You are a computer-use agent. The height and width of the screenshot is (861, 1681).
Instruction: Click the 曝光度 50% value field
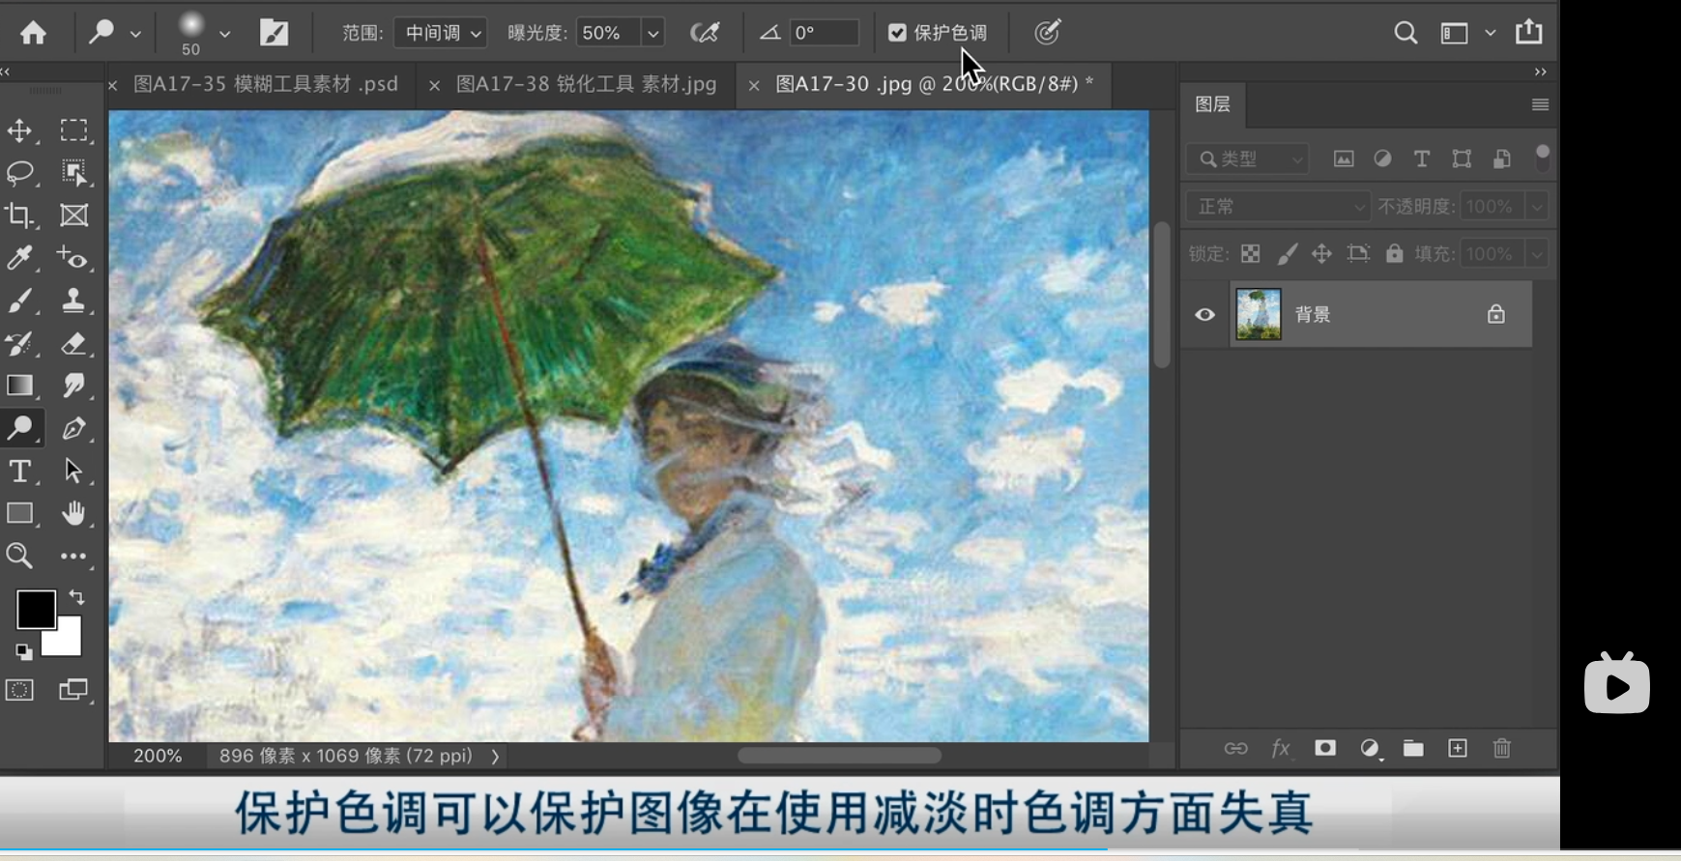click(x=607, y=33)
